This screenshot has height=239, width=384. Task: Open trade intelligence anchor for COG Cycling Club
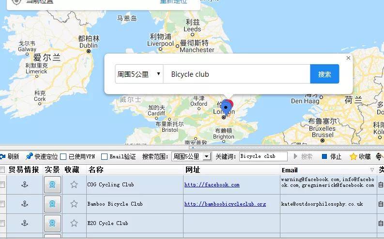25,184
